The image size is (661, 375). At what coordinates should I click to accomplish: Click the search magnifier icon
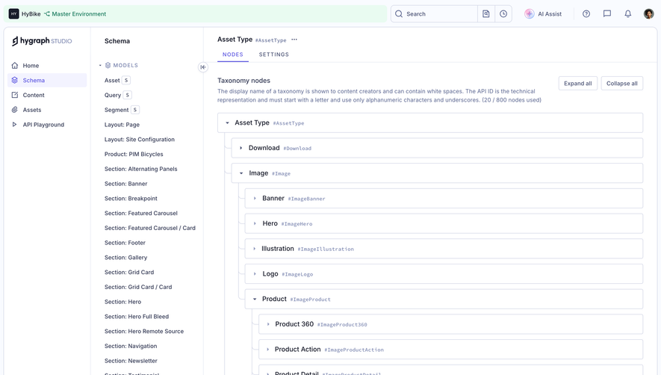pyautogui.click(x=399, y=14)
